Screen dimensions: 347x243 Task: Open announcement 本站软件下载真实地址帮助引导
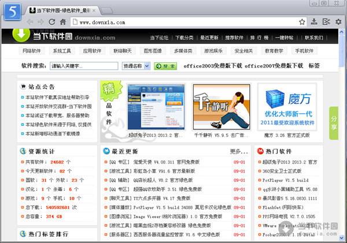pyautogui.click(x=57, y=98)
